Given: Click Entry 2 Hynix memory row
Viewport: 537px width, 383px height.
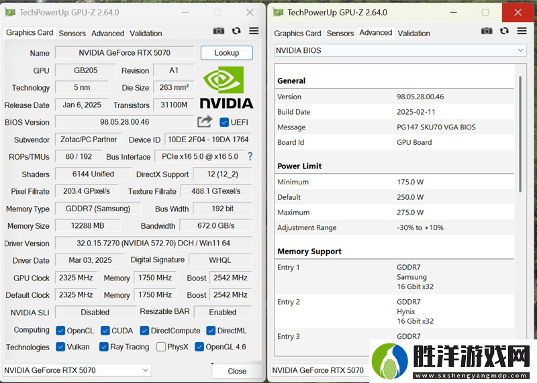Looking at the screenshot, I should [395, 311].
